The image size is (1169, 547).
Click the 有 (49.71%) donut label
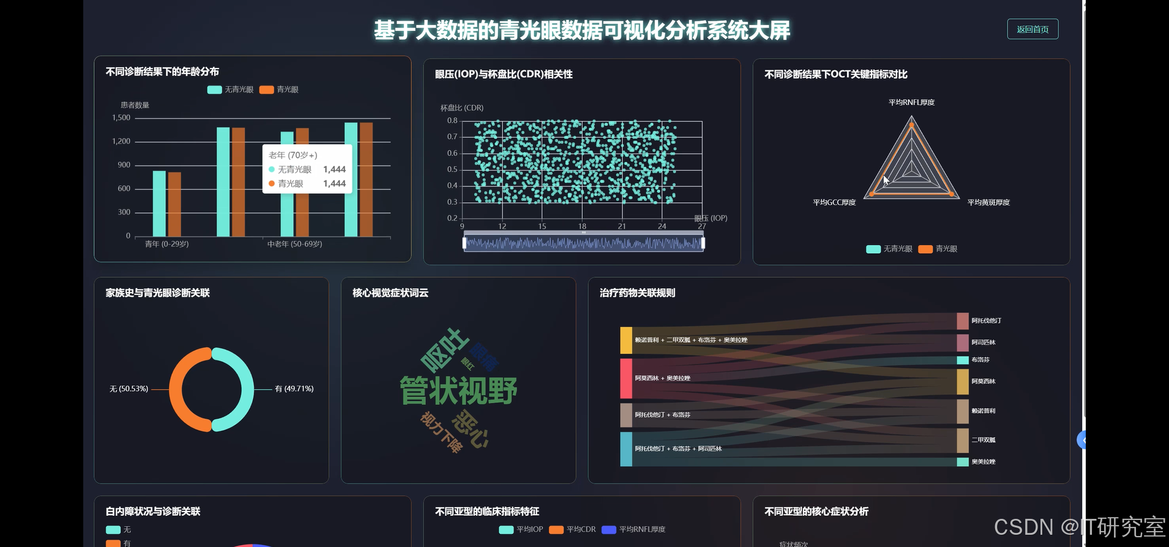[x=294, y=389]
